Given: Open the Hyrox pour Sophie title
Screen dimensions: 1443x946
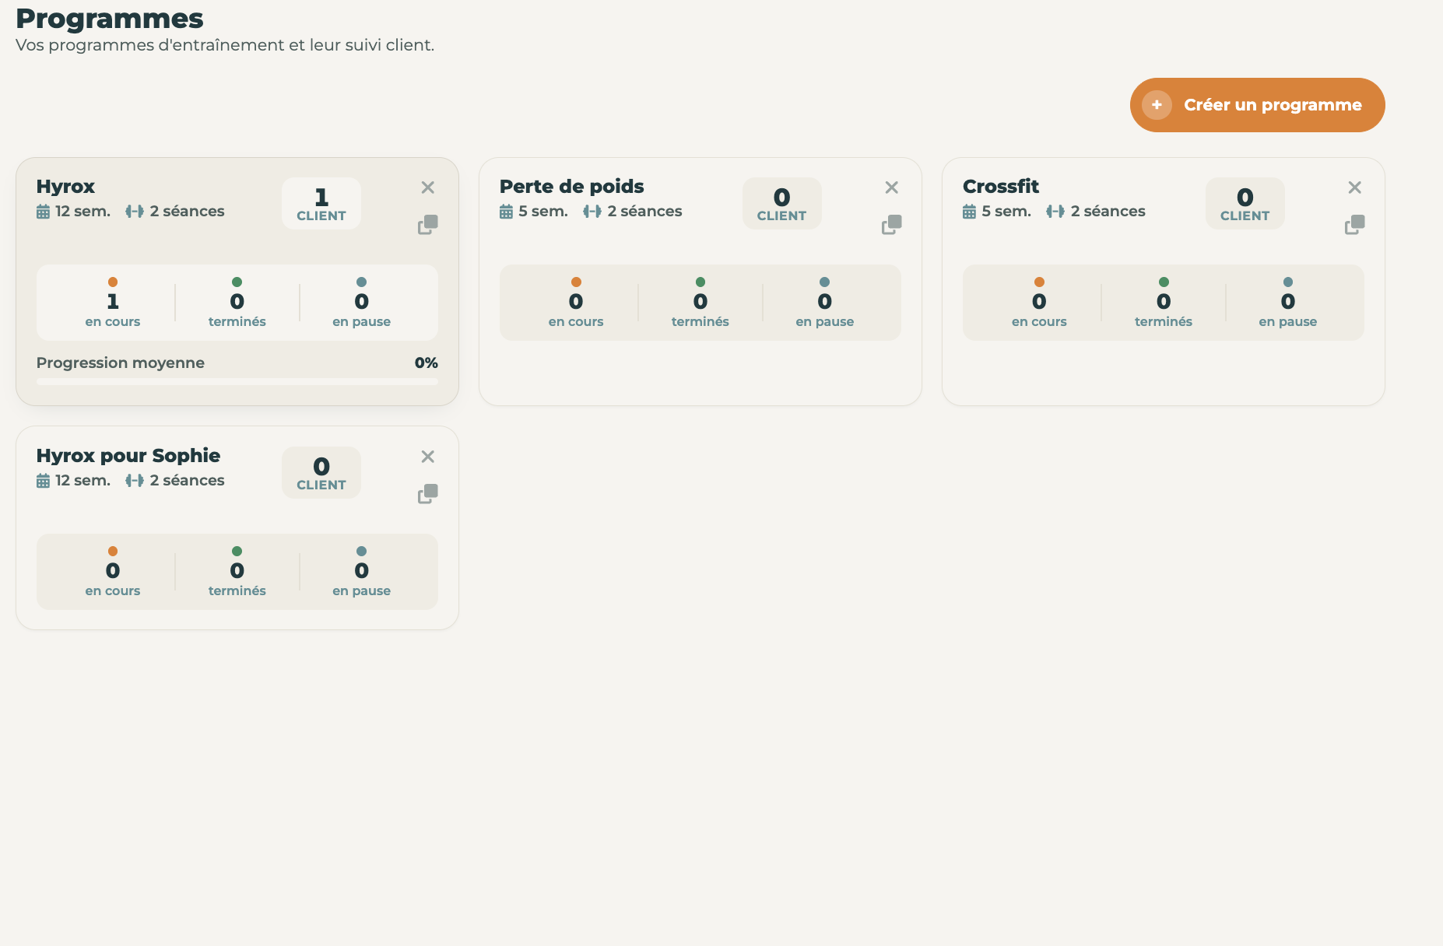Looking at the screenshot, I should tap(128, 456).
